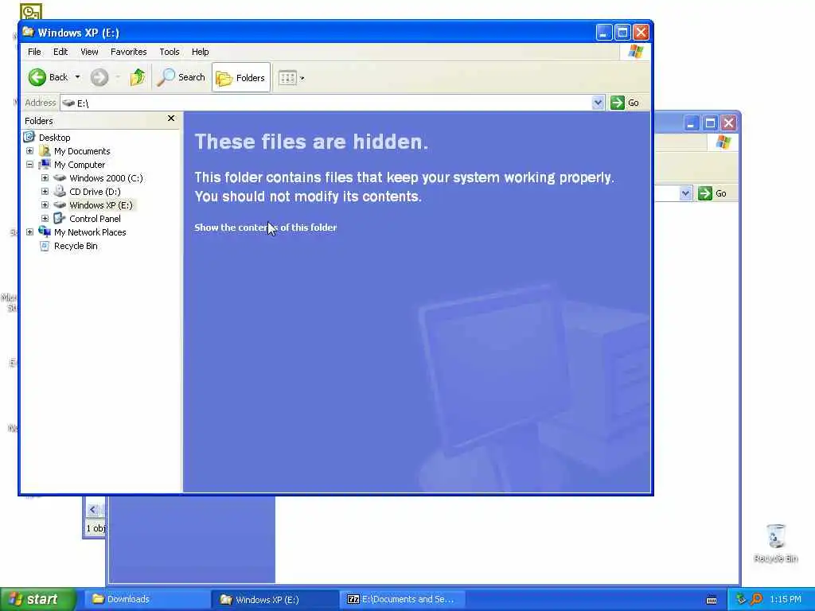This screenshot has height=611, width=815.
Task: Show the contents of this folder
Action: point(265,228)
